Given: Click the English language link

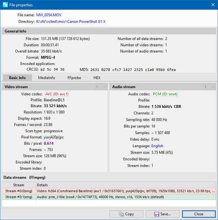Looking at the screenshot, I should [x=157, y=146].
